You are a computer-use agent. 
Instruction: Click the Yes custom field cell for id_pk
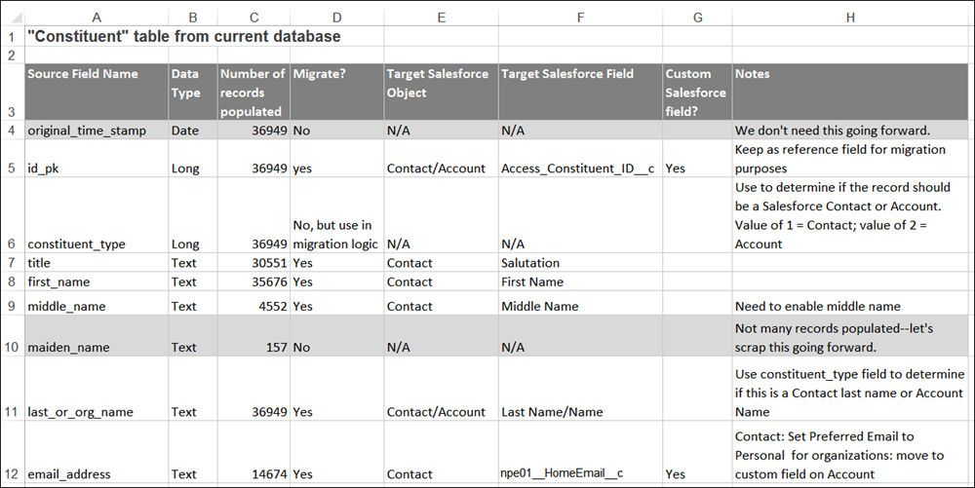pos(697,159)
